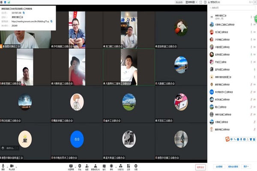Screen dimensions: 257x171
Task: Toggle mic for 开发区工会联合 in member list
Action: (x=251, y=62)
